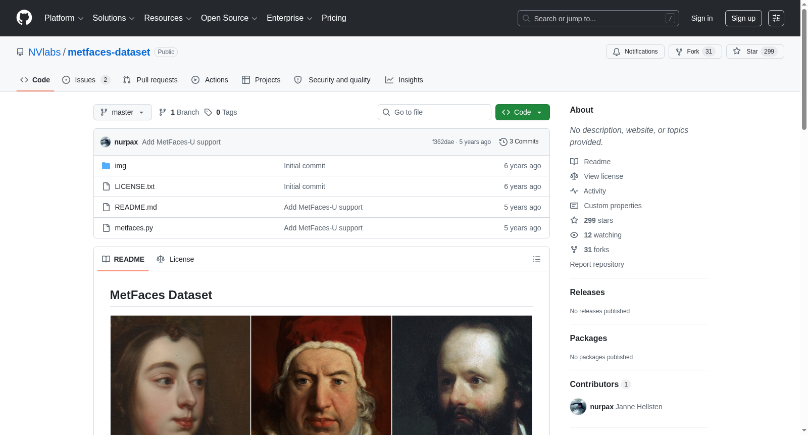The image size is (808, 435).
Task: Click the Sign in link
Action: click(x=702, y=18)
